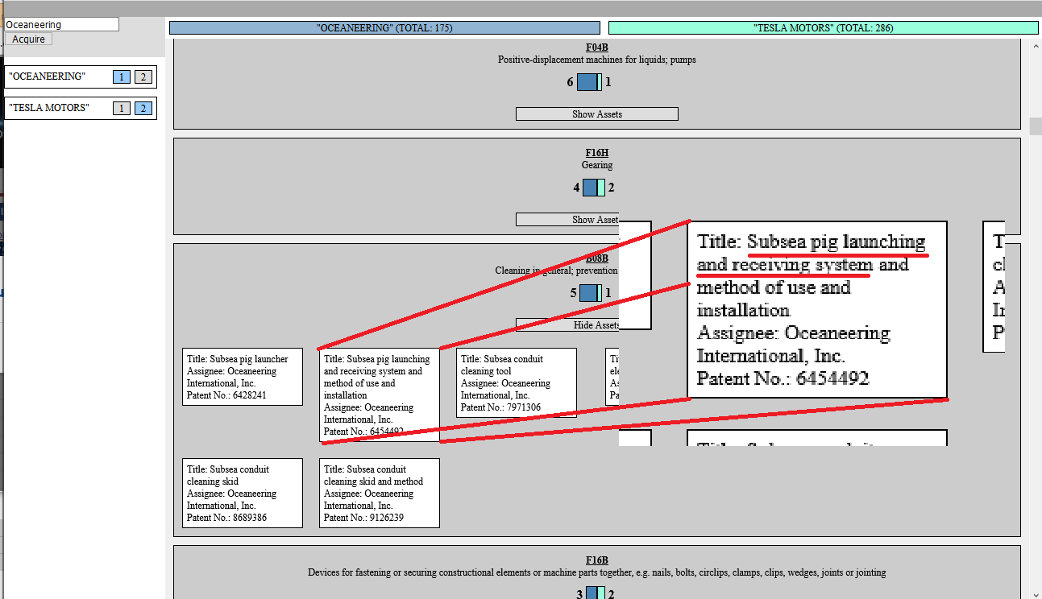
Task: Select the Subsea conduit cleaning tool patent card
Action: pos(517,383)
